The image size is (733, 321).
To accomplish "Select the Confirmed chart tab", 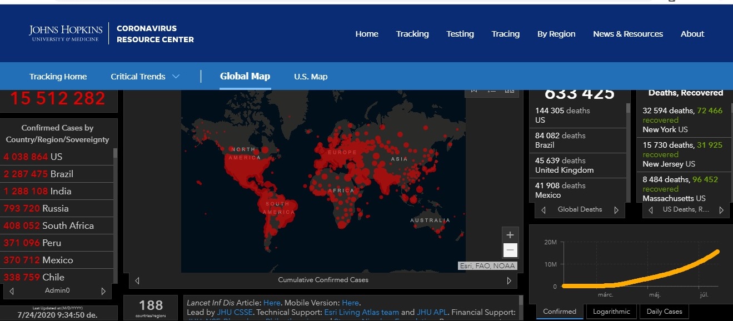I will point(560,312).
